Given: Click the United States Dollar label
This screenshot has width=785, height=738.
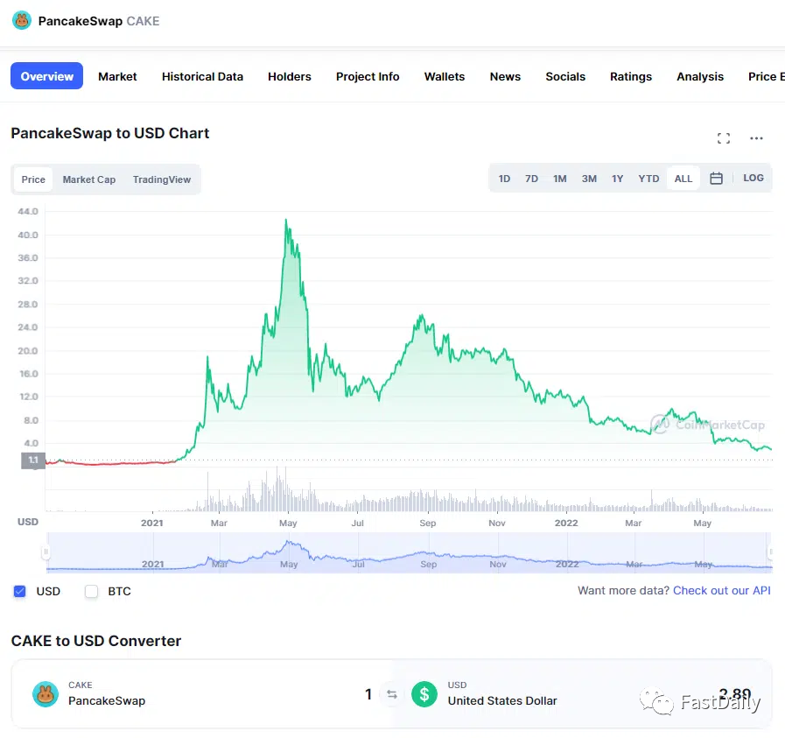Looking at the screenshot, I should pos(502,700).
